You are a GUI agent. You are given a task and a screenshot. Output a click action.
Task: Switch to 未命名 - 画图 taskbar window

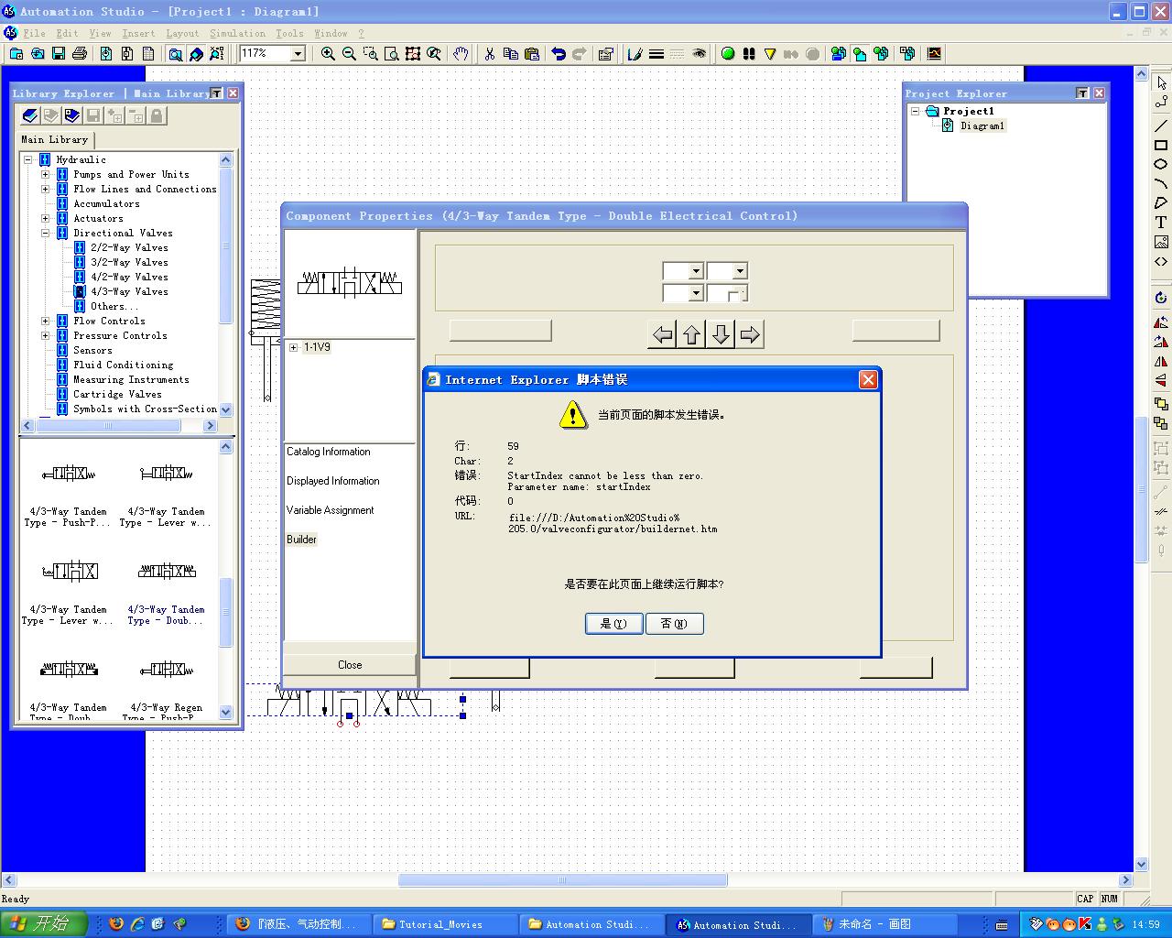885,924
